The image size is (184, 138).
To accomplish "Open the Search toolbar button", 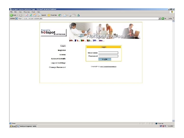I will [x=42, y=15].
